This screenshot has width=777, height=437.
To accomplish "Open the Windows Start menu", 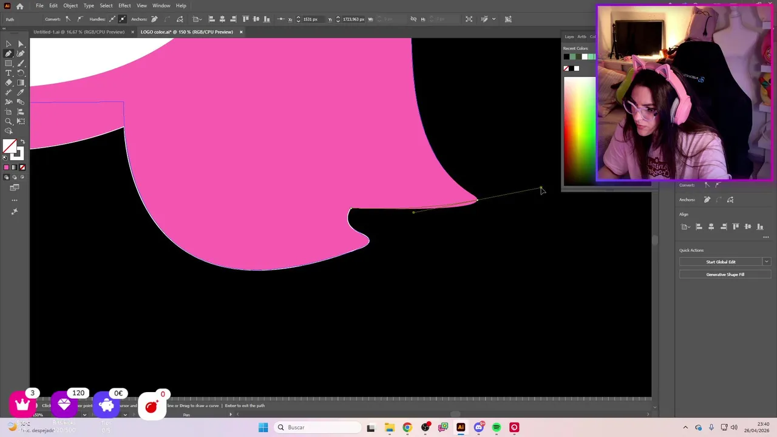I will click(263, 427).
